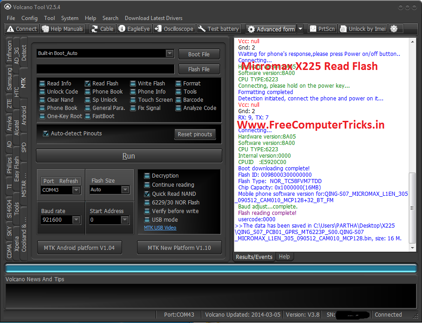Click the Connect warning icon button
Screen dimensions: 422x323
(22, 29)
